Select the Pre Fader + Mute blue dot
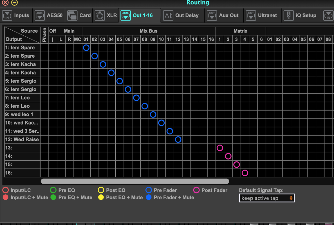Image resolution: width=334 pixels, height=225 pixels. [x=149, y=197]
